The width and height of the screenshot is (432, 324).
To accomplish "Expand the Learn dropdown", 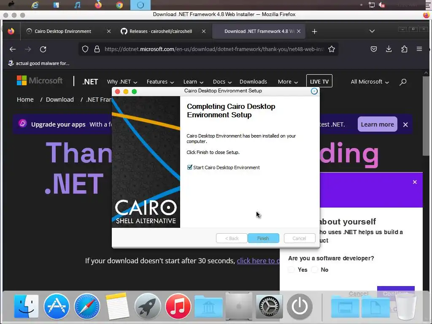I will (x=193, y=82).
